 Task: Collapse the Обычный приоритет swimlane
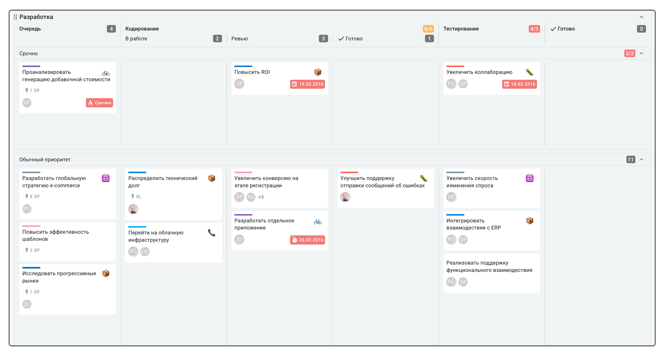641,160
